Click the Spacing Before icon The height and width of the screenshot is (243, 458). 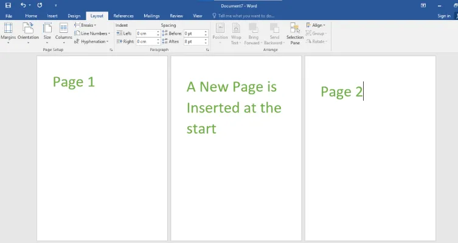point(165,33)
